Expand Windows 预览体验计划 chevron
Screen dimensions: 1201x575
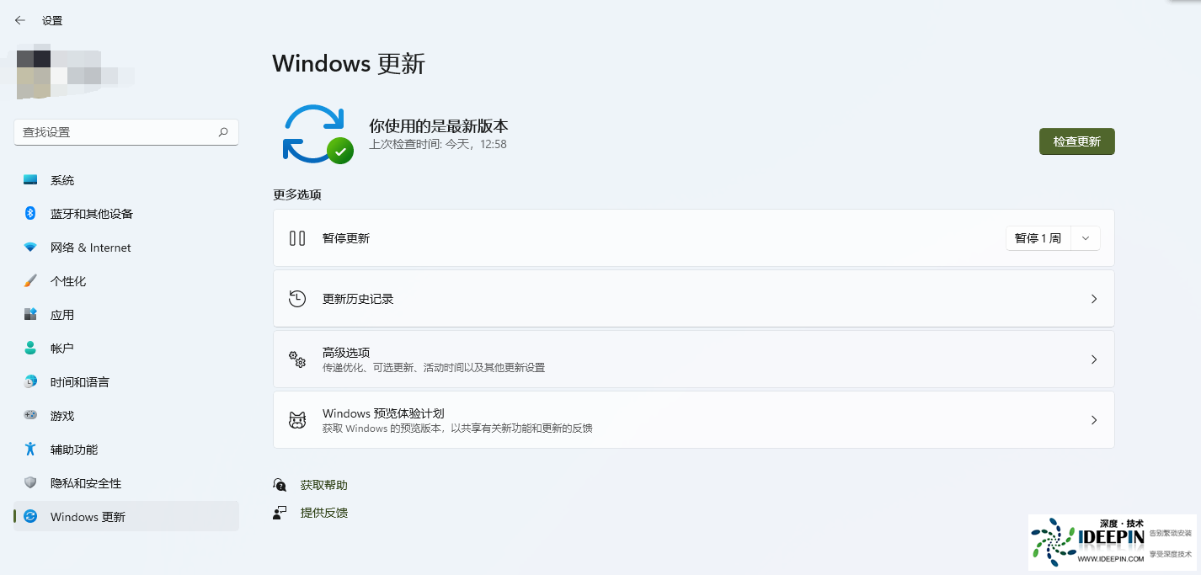click(1094, 420)
